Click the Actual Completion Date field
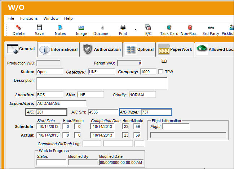 coord(102,135)
